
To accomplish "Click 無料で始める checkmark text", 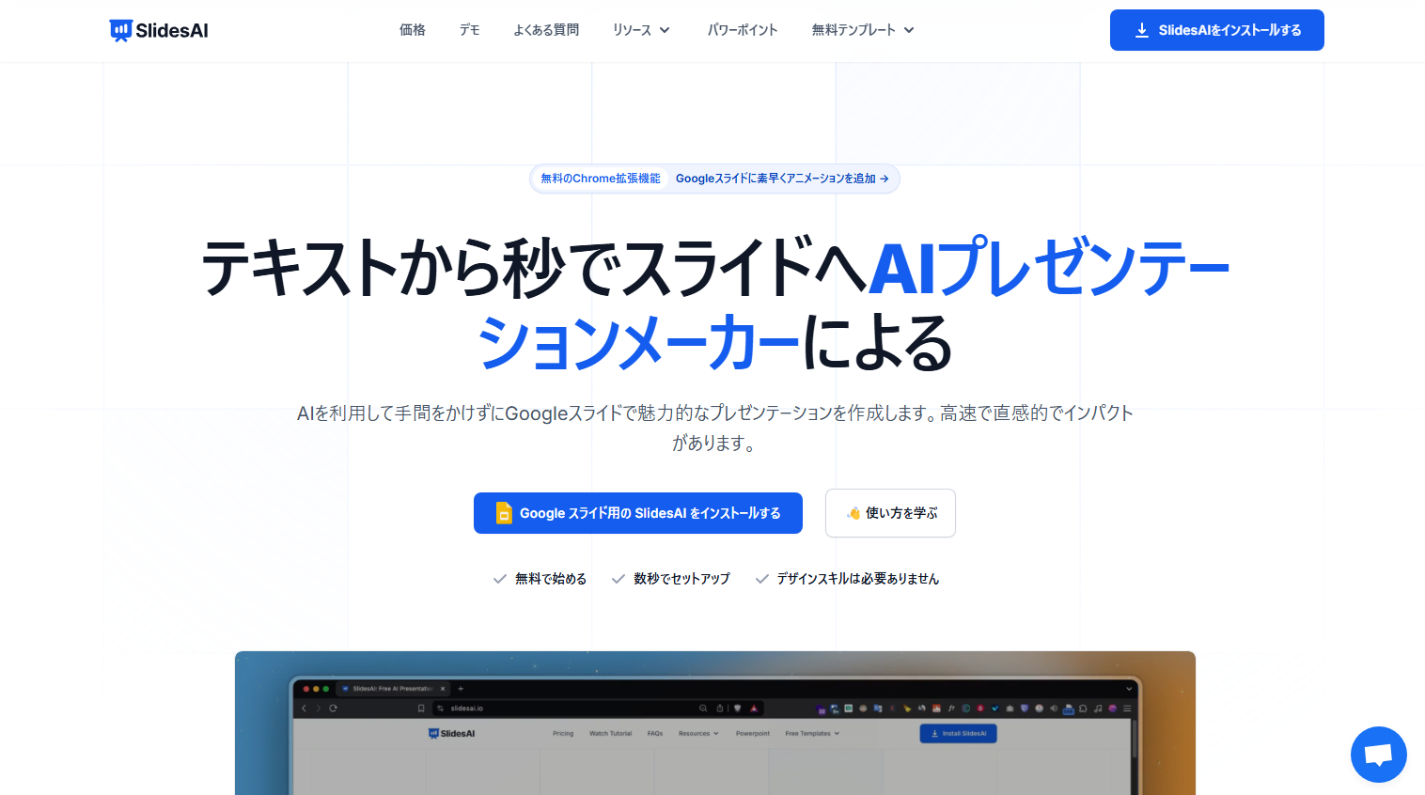I will (x=551, y=579).
